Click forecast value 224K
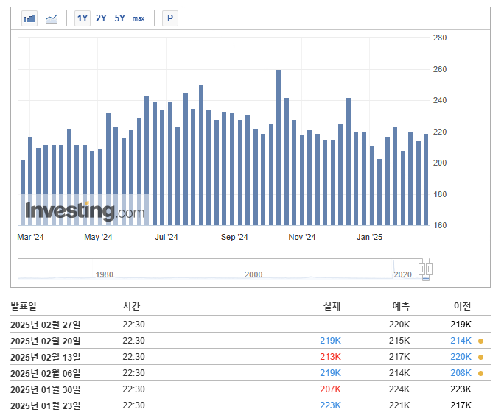 coord(399,389)
